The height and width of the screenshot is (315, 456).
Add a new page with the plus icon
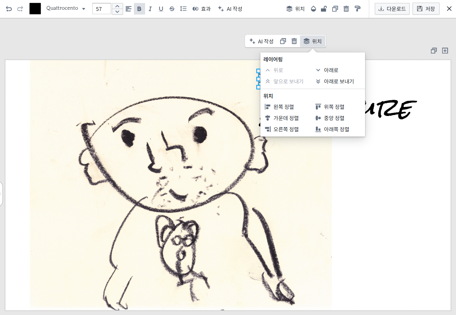point(445,51)
